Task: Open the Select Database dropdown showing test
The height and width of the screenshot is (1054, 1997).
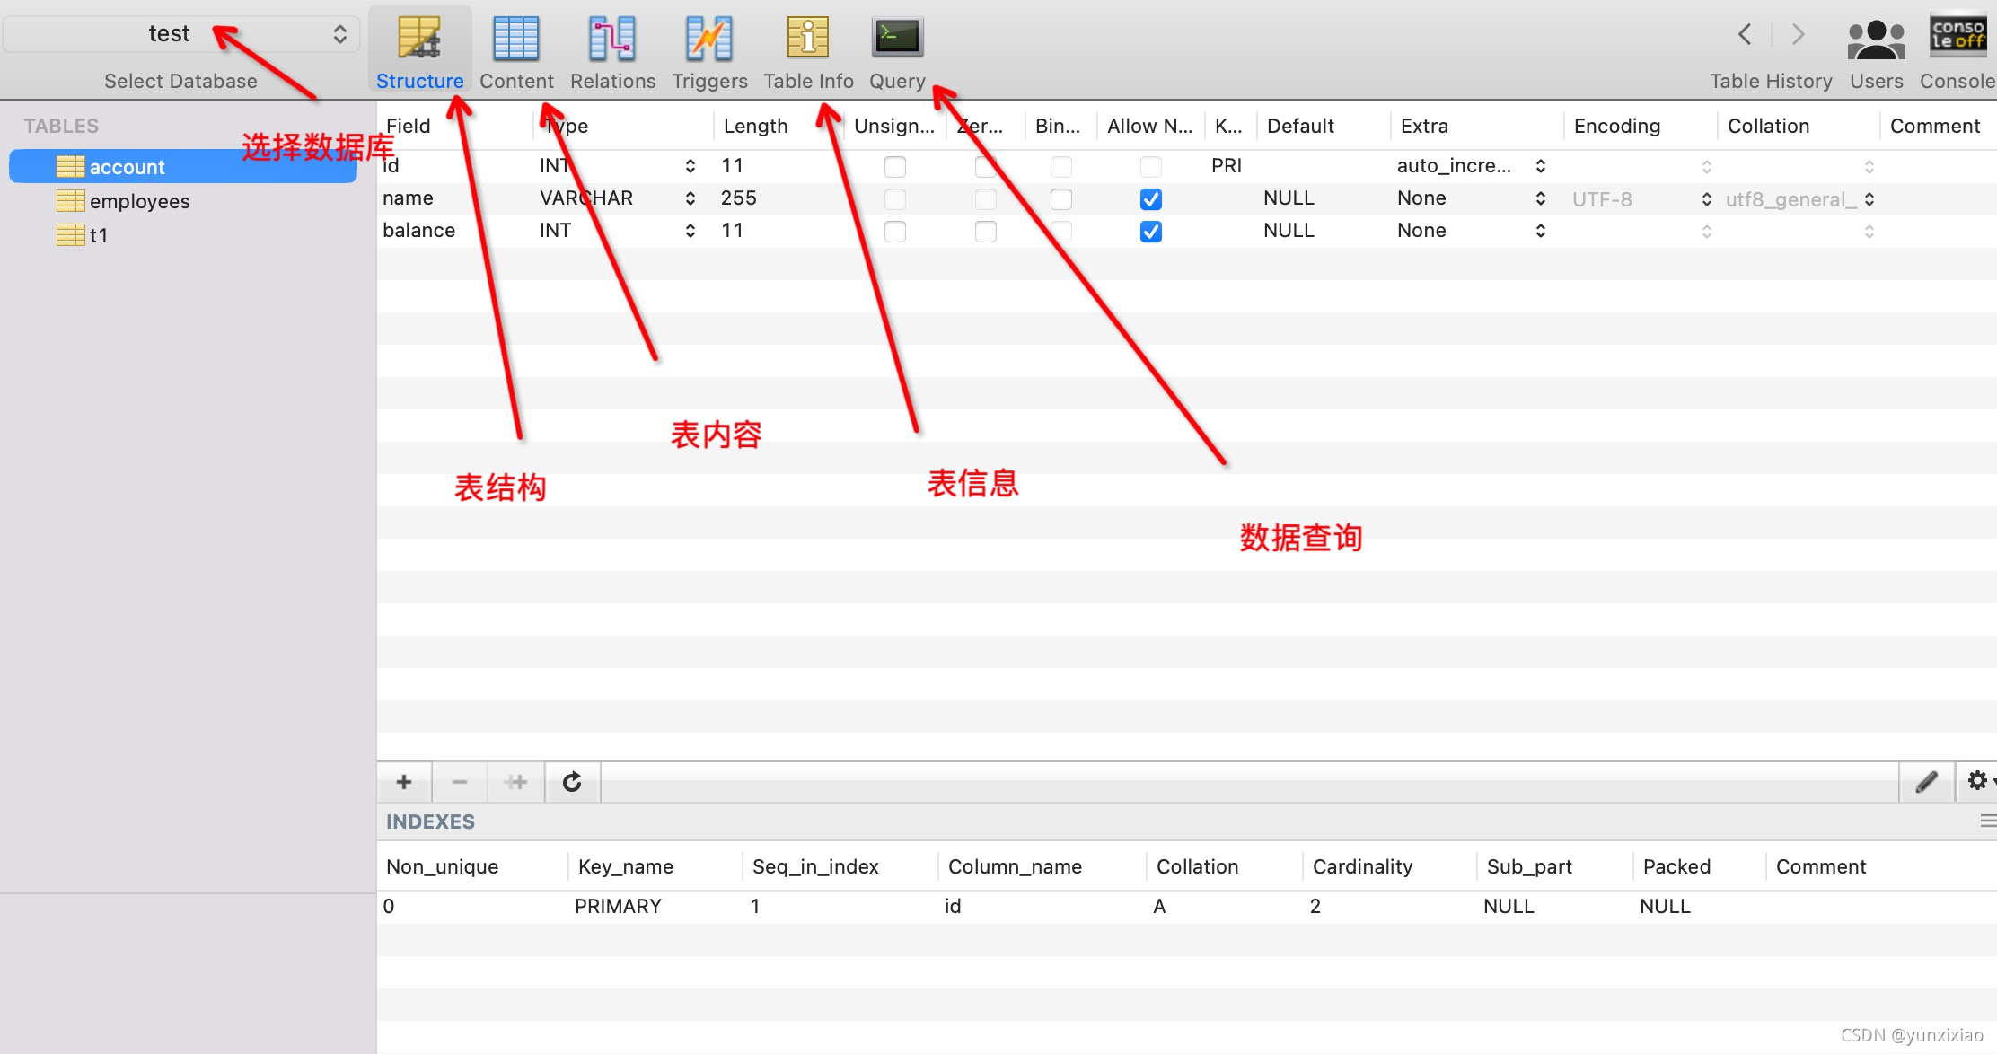Action: [x=180, y=33]
